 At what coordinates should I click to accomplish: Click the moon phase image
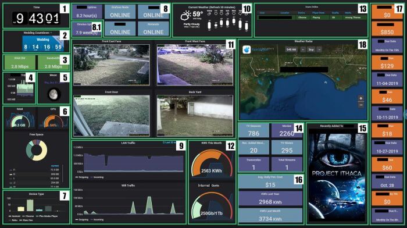54,94
